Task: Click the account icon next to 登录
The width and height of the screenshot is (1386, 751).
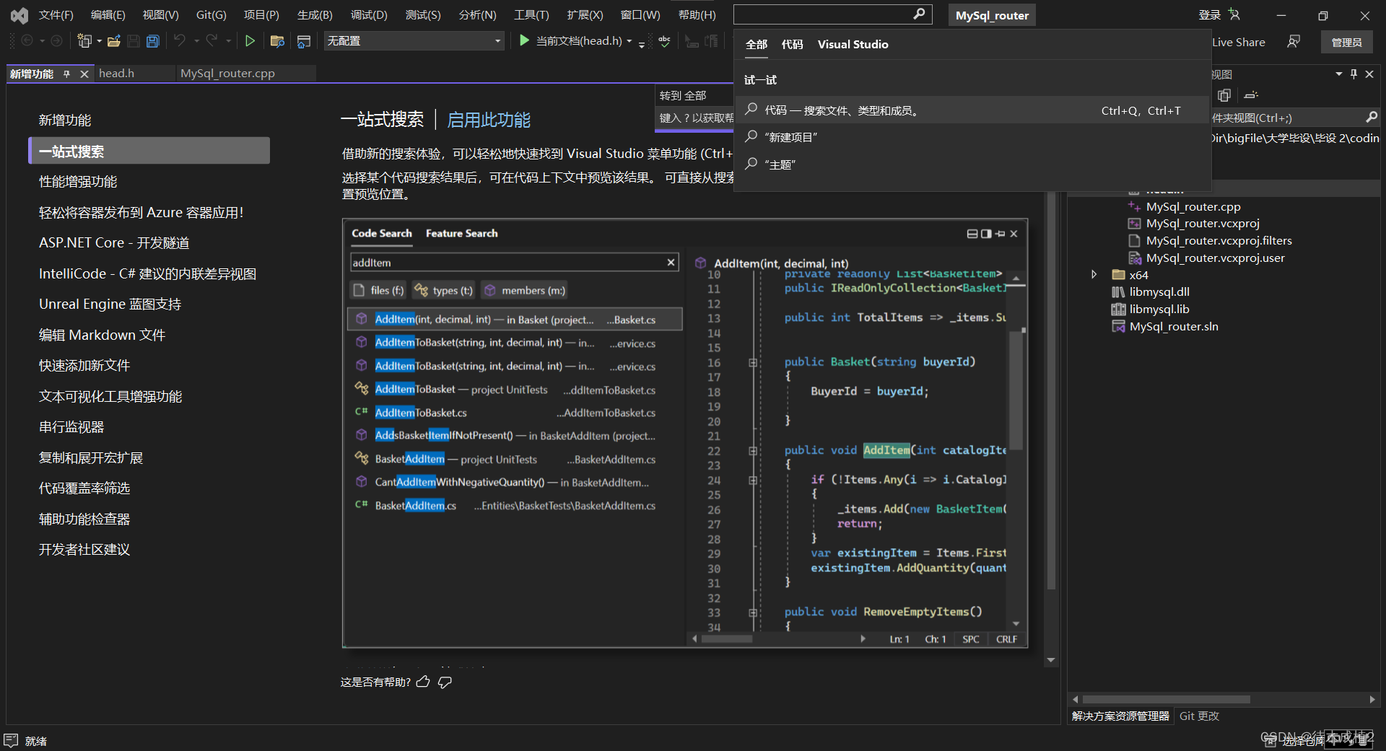Action: (x=1234, y=14)
